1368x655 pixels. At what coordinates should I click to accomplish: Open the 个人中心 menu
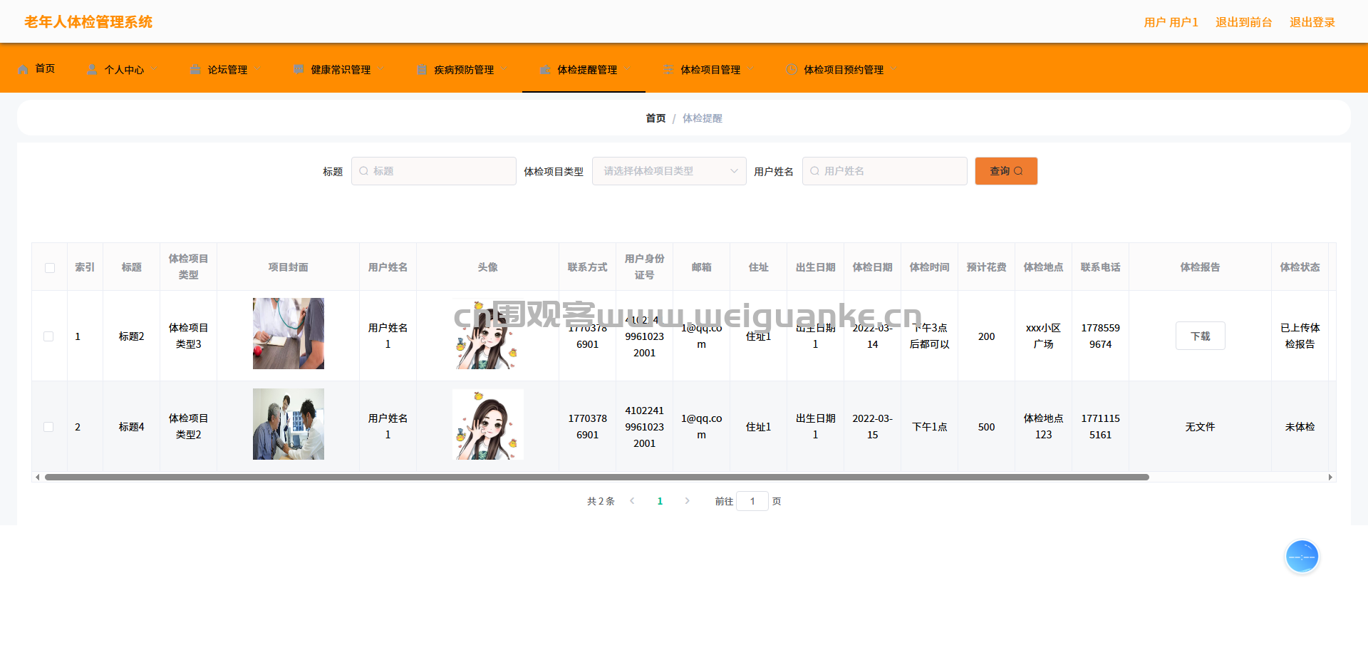pos(124,69)
